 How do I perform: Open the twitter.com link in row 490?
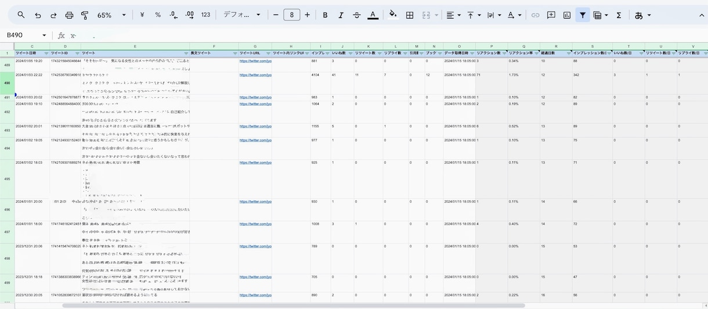click(255, 75)
